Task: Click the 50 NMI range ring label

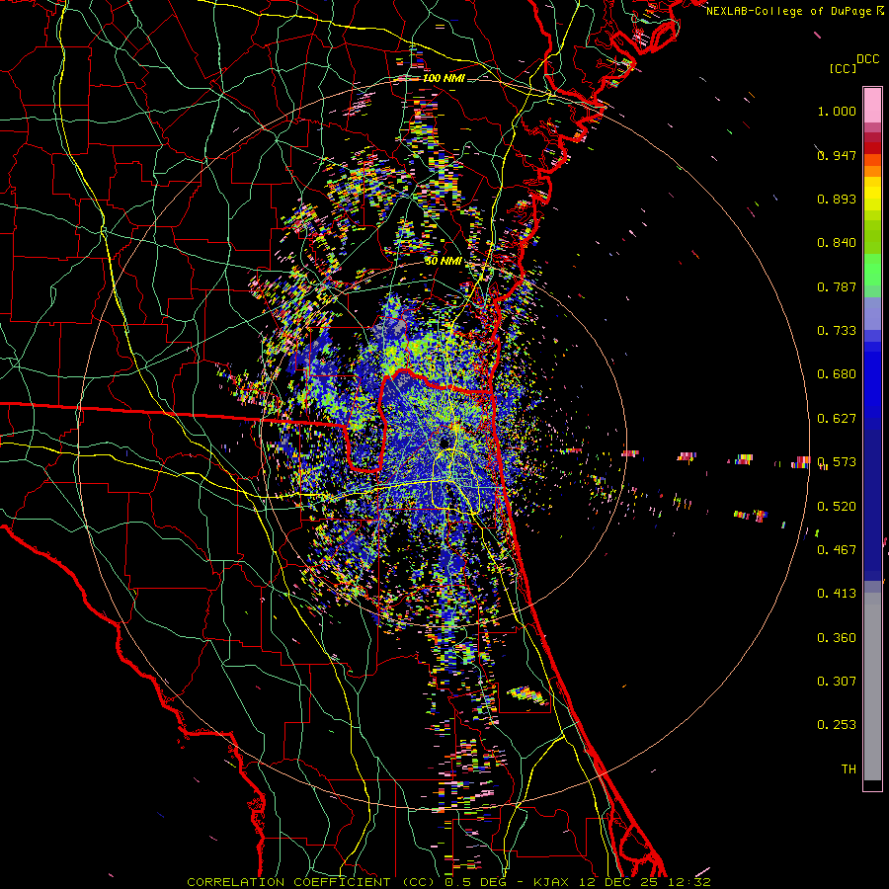Action: (x=443, y=262)
